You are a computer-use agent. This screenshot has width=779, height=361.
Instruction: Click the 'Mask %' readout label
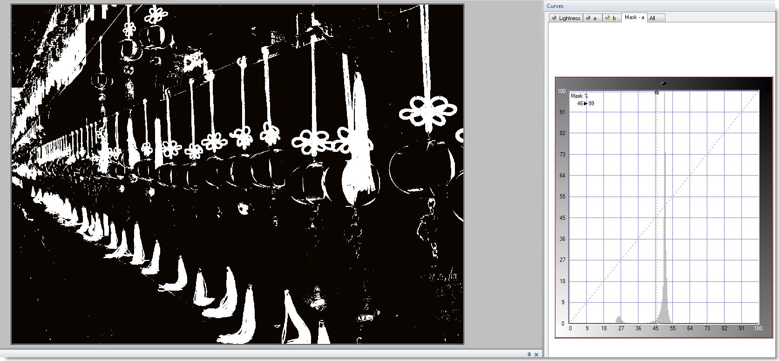point(579,96)
